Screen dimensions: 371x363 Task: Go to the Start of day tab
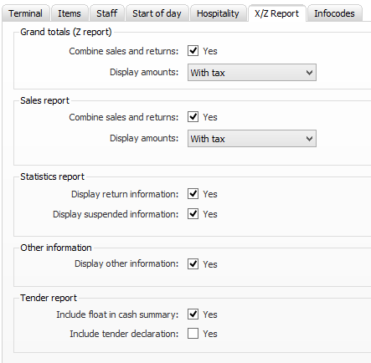pos(157,13)
